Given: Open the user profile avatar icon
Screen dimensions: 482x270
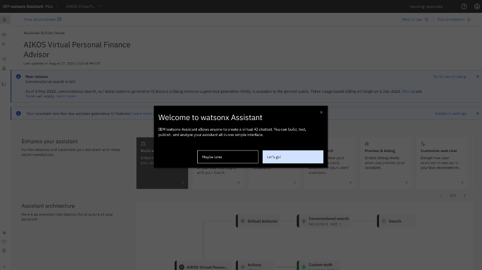Looking at the screenshot, I should pyautogui.click(x=477, y=7).
